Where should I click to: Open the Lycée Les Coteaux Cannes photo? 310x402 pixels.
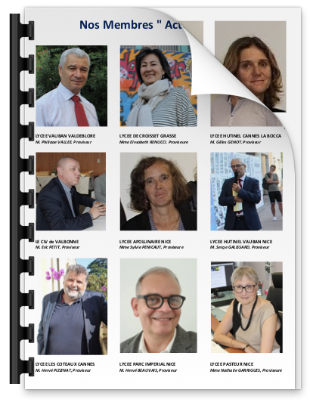(72, 306)
